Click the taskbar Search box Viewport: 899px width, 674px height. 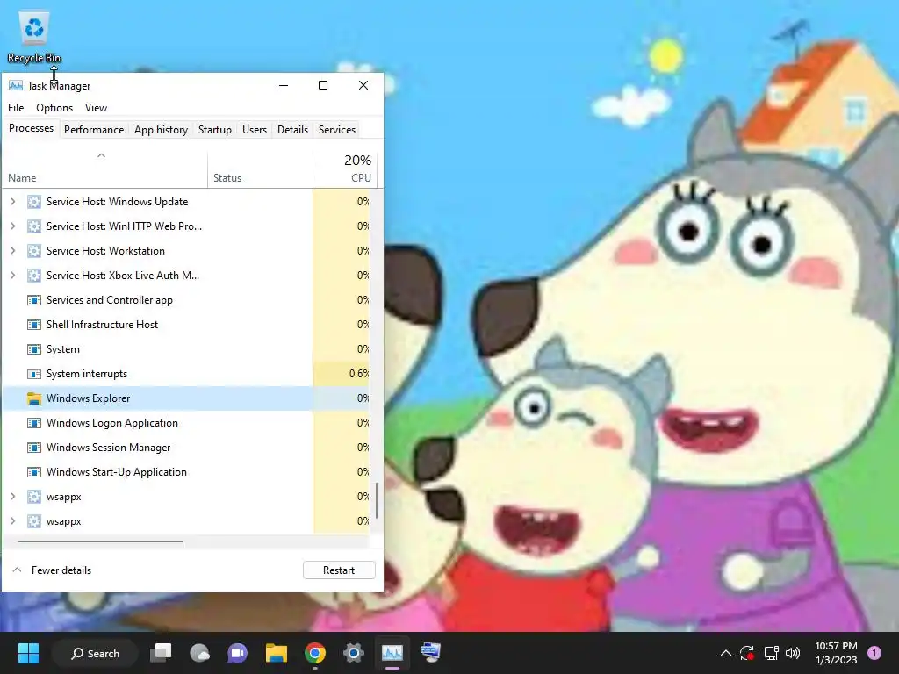point(95,653)
